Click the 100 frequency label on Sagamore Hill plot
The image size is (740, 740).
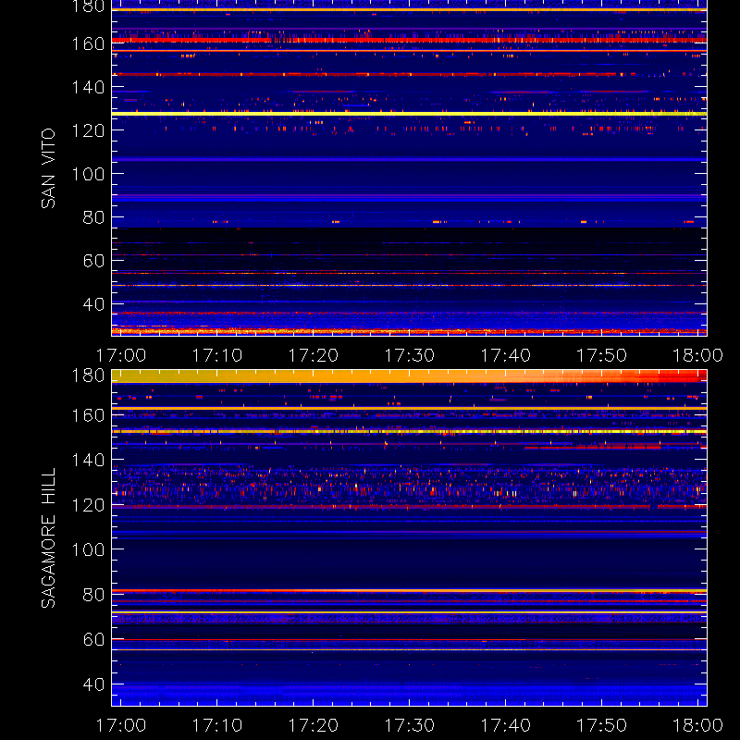tap(88, 549)
